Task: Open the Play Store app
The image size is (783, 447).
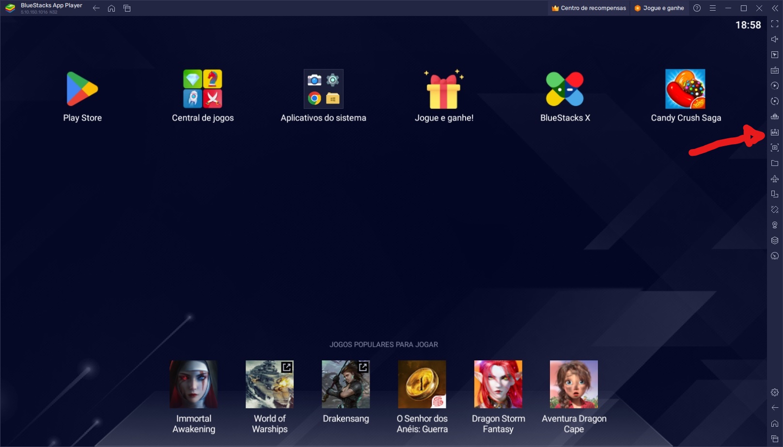Action: [x=82, y=89]
